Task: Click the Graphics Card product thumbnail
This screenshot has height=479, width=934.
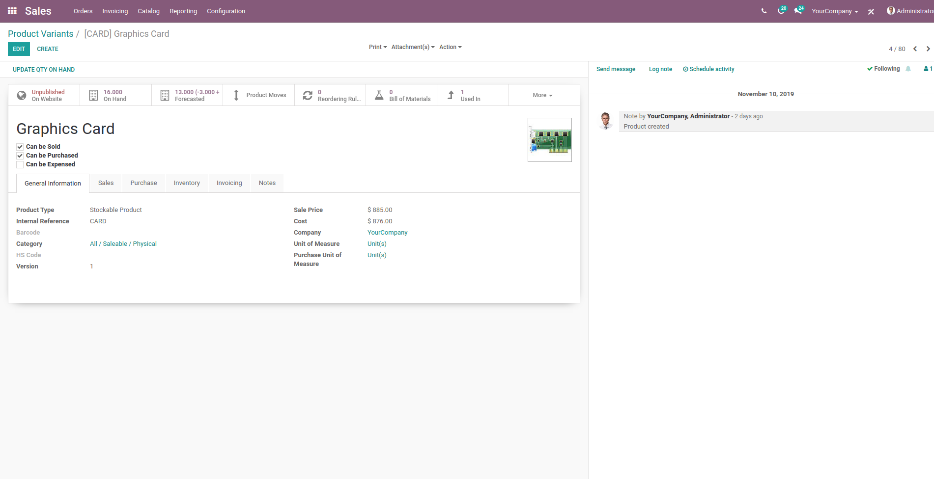Action: click(x=549, y=139)
